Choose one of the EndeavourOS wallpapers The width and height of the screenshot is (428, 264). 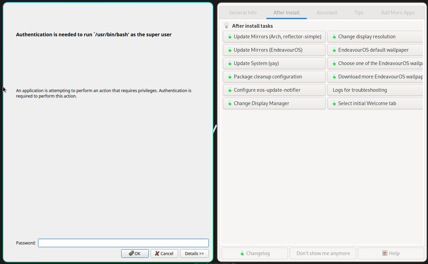tap(375, 63)
